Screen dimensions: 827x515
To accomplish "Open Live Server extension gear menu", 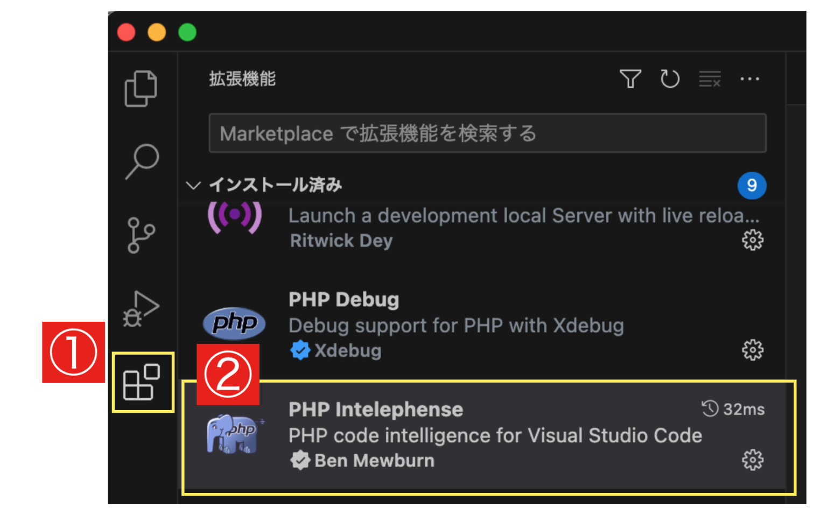I will (x=752, y=241).
